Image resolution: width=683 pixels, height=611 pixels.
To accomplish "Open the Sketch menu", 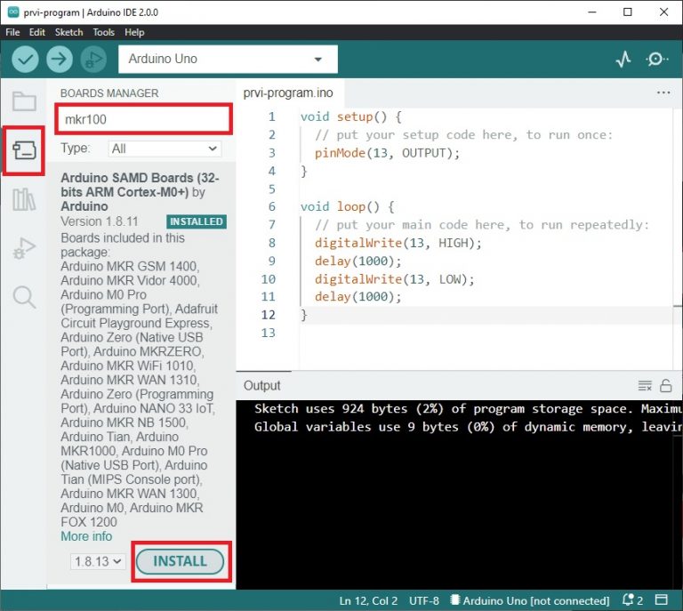I will pyautogui.click(x=68, y=32).
